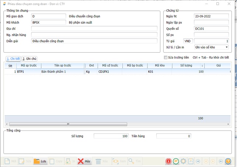Screen dimensions: 237x167
Task: Click the Tìm (Search) magnifier icon
Action: [135, 161]
